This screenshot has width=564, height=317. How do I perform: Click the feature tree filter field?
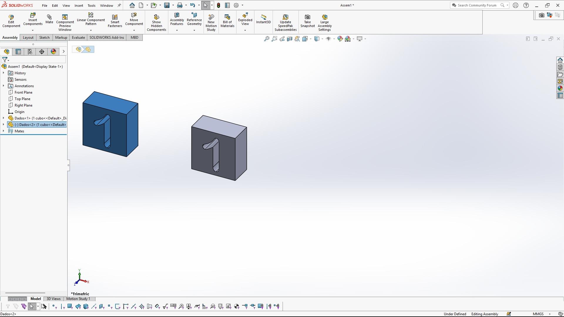tap(34, 60)
